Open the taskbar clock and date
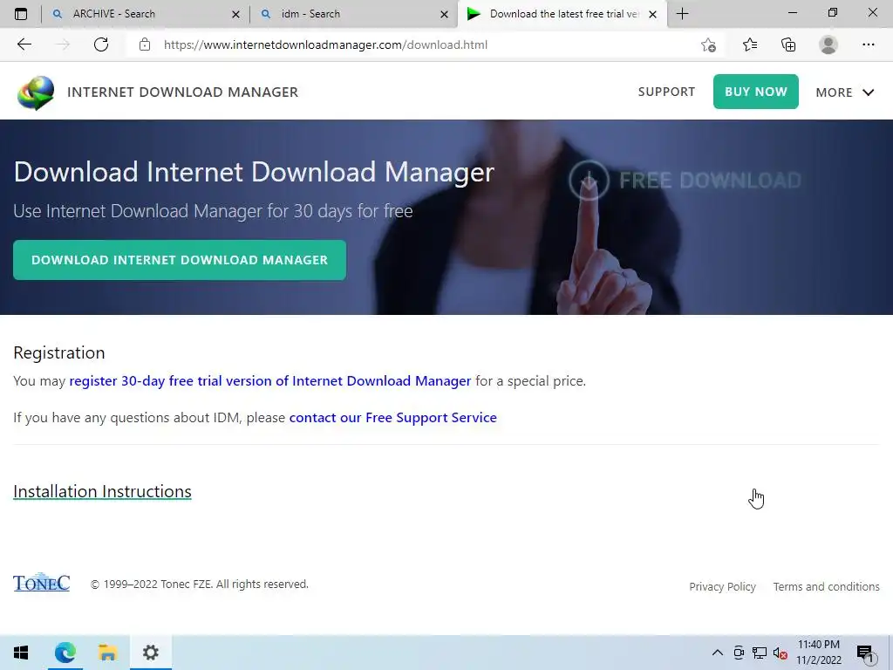The height and width of the screenshot is (670, 893). coord(818,653)
